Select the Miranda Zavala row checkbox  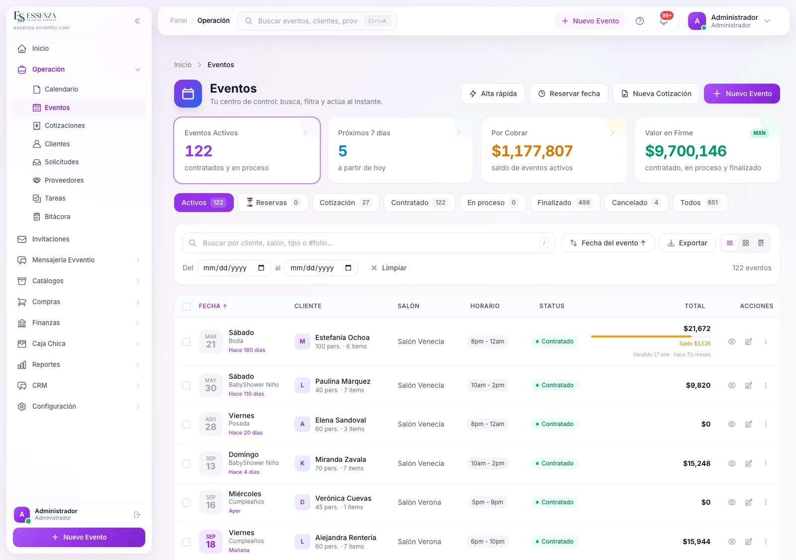[x=187, y=464]
